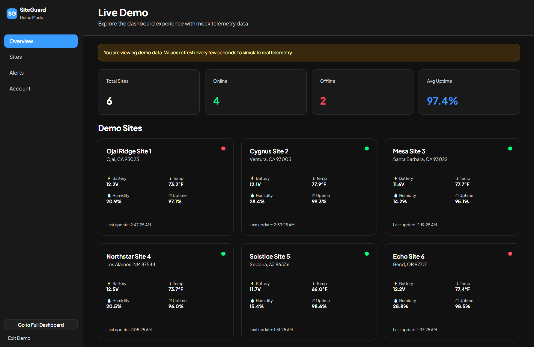The width and height of the screenshot is (534, 347).
Task: Toggle the green status dot on Cygnus Site 2
Action: pos(367,148)
